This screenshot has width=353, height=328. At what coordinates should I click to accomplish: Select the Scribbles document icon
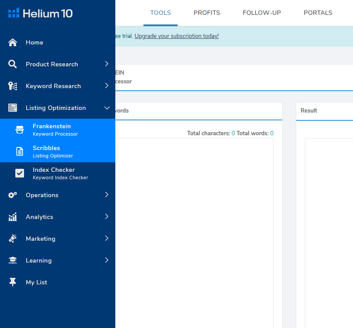click(20, 151)
